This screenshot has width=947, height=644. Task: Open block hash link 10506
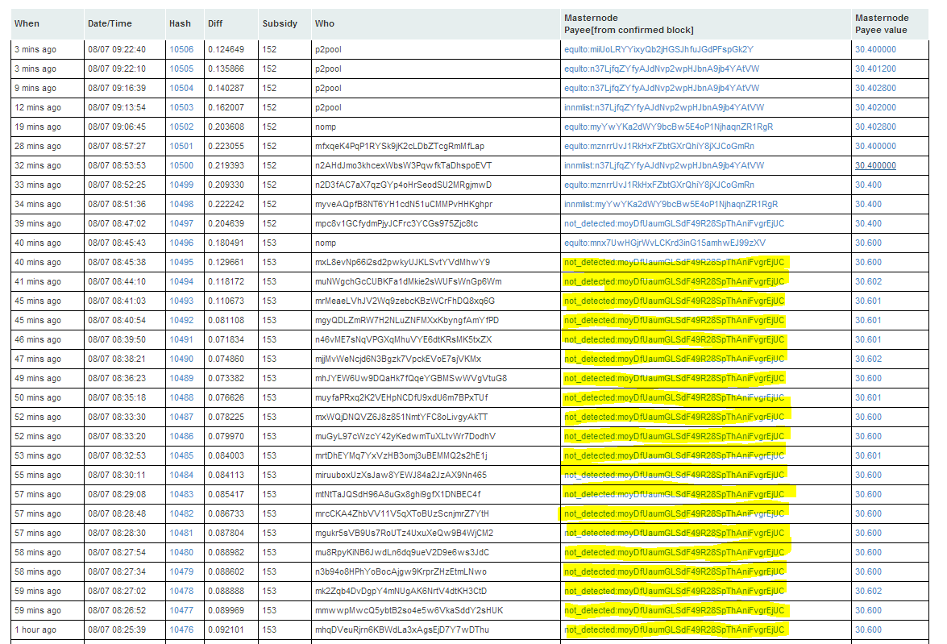click(181, 49)
